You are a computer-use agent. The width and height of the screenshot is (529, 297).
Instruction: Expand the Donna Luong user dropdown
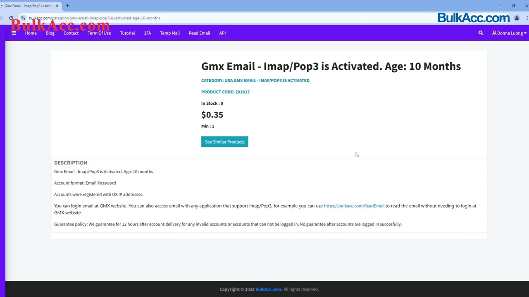coord(509,33)
